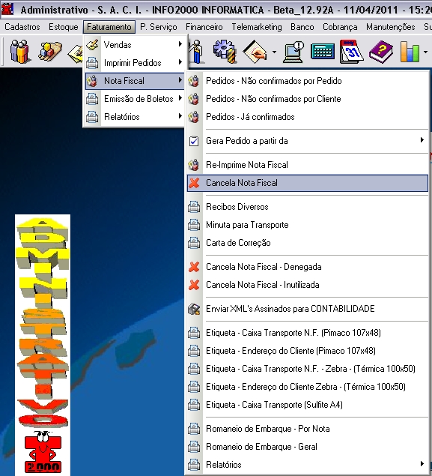Select Etiqueta - Endereço do Cliente (Pimaco 107x48)
This screenshot has width=432, height=476.
[x=308, y=351]
